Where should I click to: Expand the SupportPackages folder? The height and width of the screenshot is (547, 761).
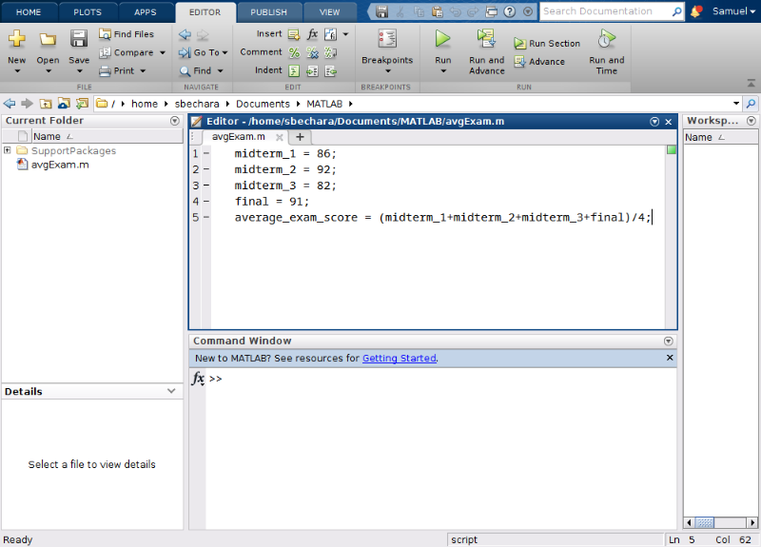(x=8, y=150)
